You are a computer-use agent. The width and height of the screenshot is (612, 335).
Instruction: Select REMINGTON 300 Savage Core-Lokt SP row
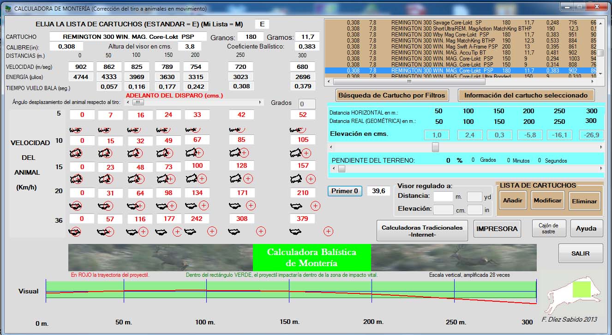coord(436,23)
